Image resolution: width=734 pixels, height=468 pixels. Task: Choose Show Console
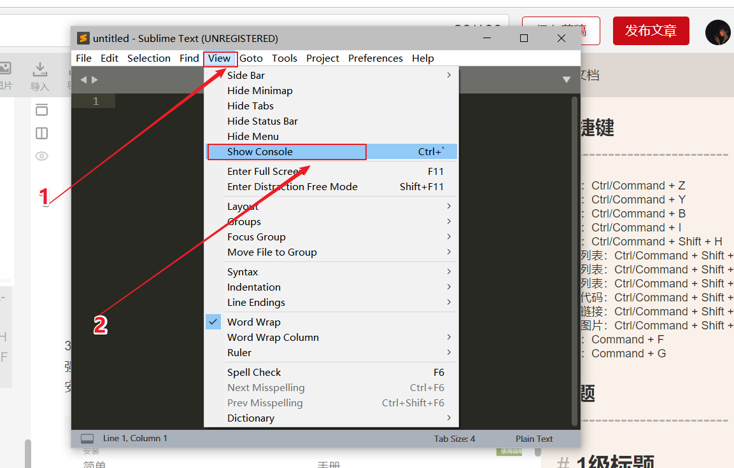331,151
